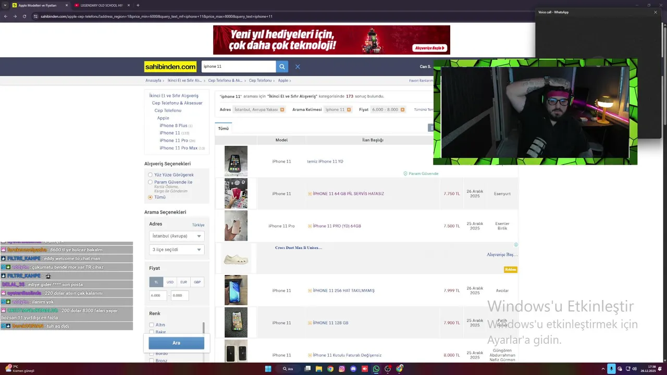Image resolution: width=667 pixels, height=375 pixels.
Task: Click the sahibinden.com logo
Action: click(x=170, y=67)
